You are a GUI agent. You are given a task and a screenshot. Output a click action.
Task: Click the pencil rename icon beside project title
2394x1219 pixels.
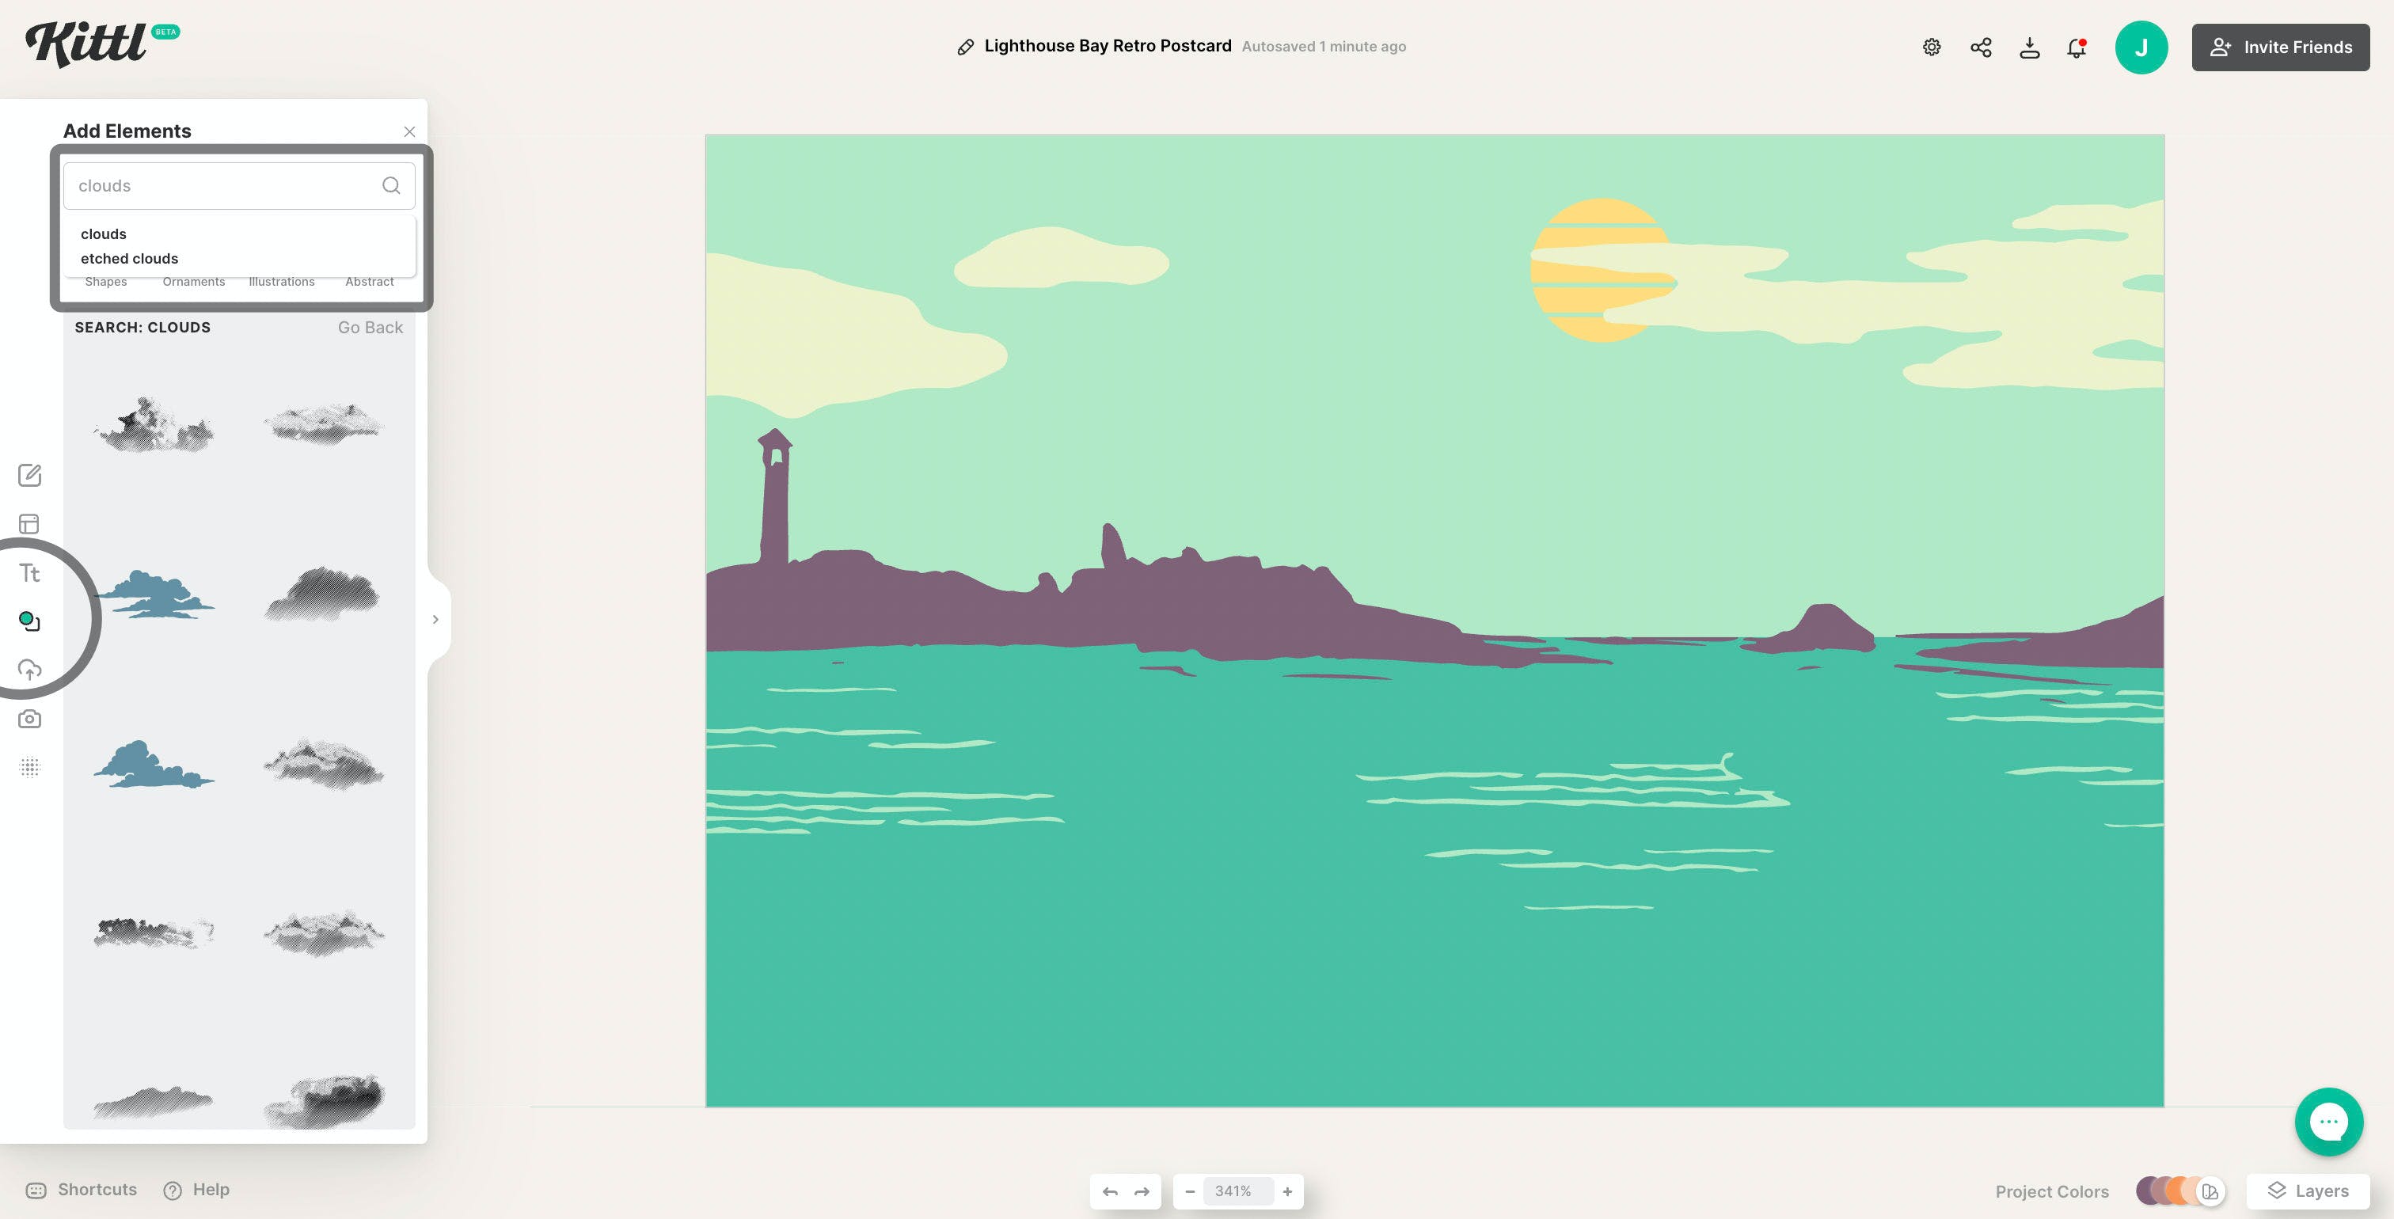click(x=966, y=47)
